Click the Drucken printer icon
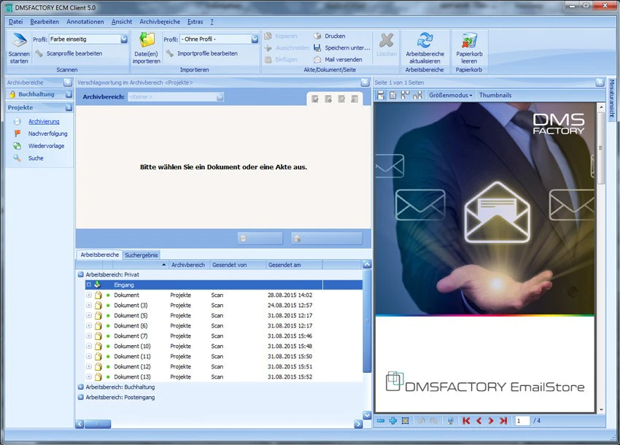The height and width of the screenshot is (445, 620). 317,36
